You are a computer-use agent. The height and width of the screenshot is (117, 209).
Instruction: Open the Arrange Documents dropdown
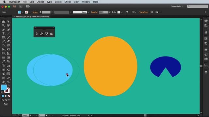tap(28, 6)
